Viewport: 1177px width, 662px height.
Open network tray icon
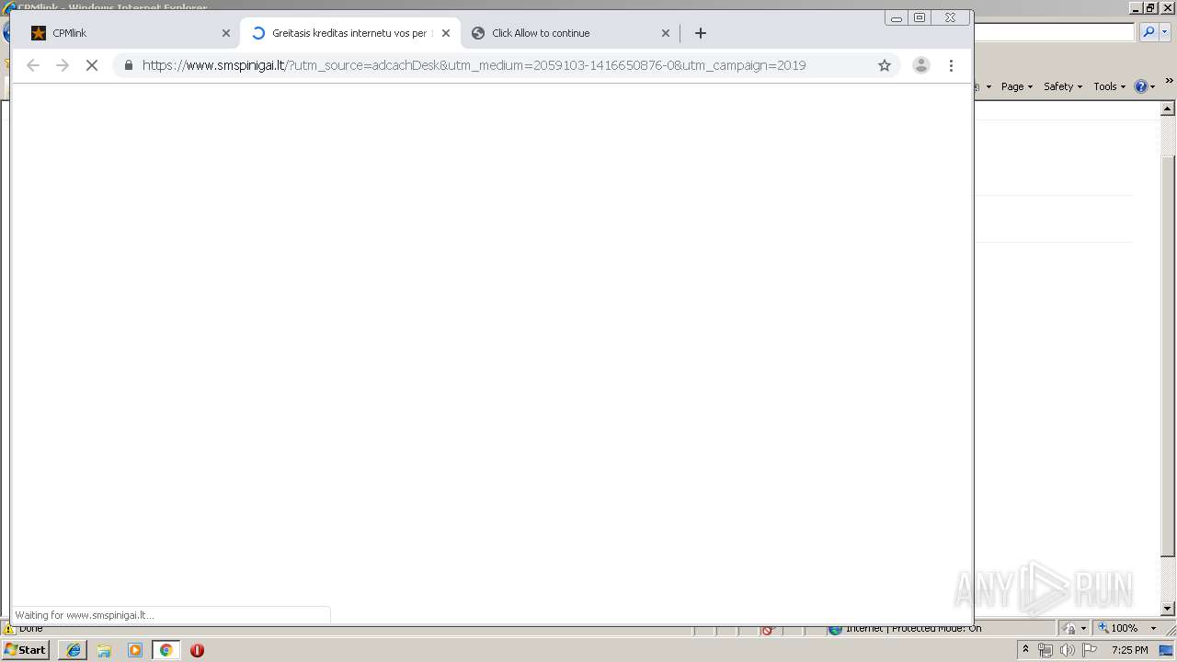pyautogui.click(x=1046, y=650)
